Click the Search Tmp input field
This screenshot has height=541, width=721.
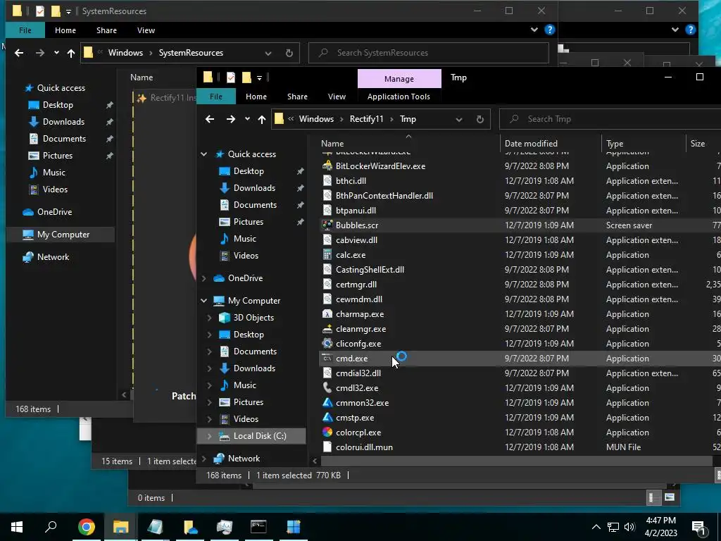pos(612,119)
